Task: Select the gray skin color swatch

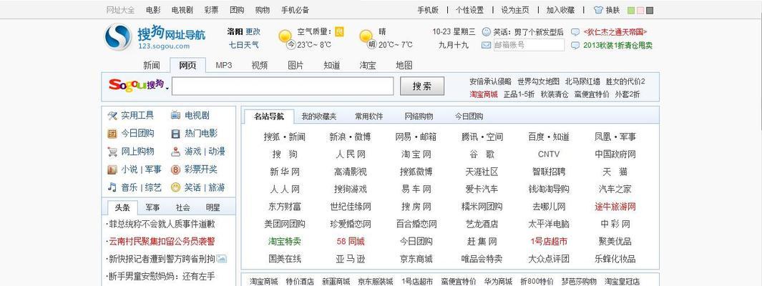Action: (x=650, y=10)
